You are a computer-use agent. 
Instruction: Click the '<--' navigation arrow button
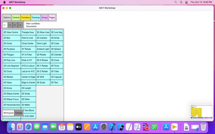(5, 25)
